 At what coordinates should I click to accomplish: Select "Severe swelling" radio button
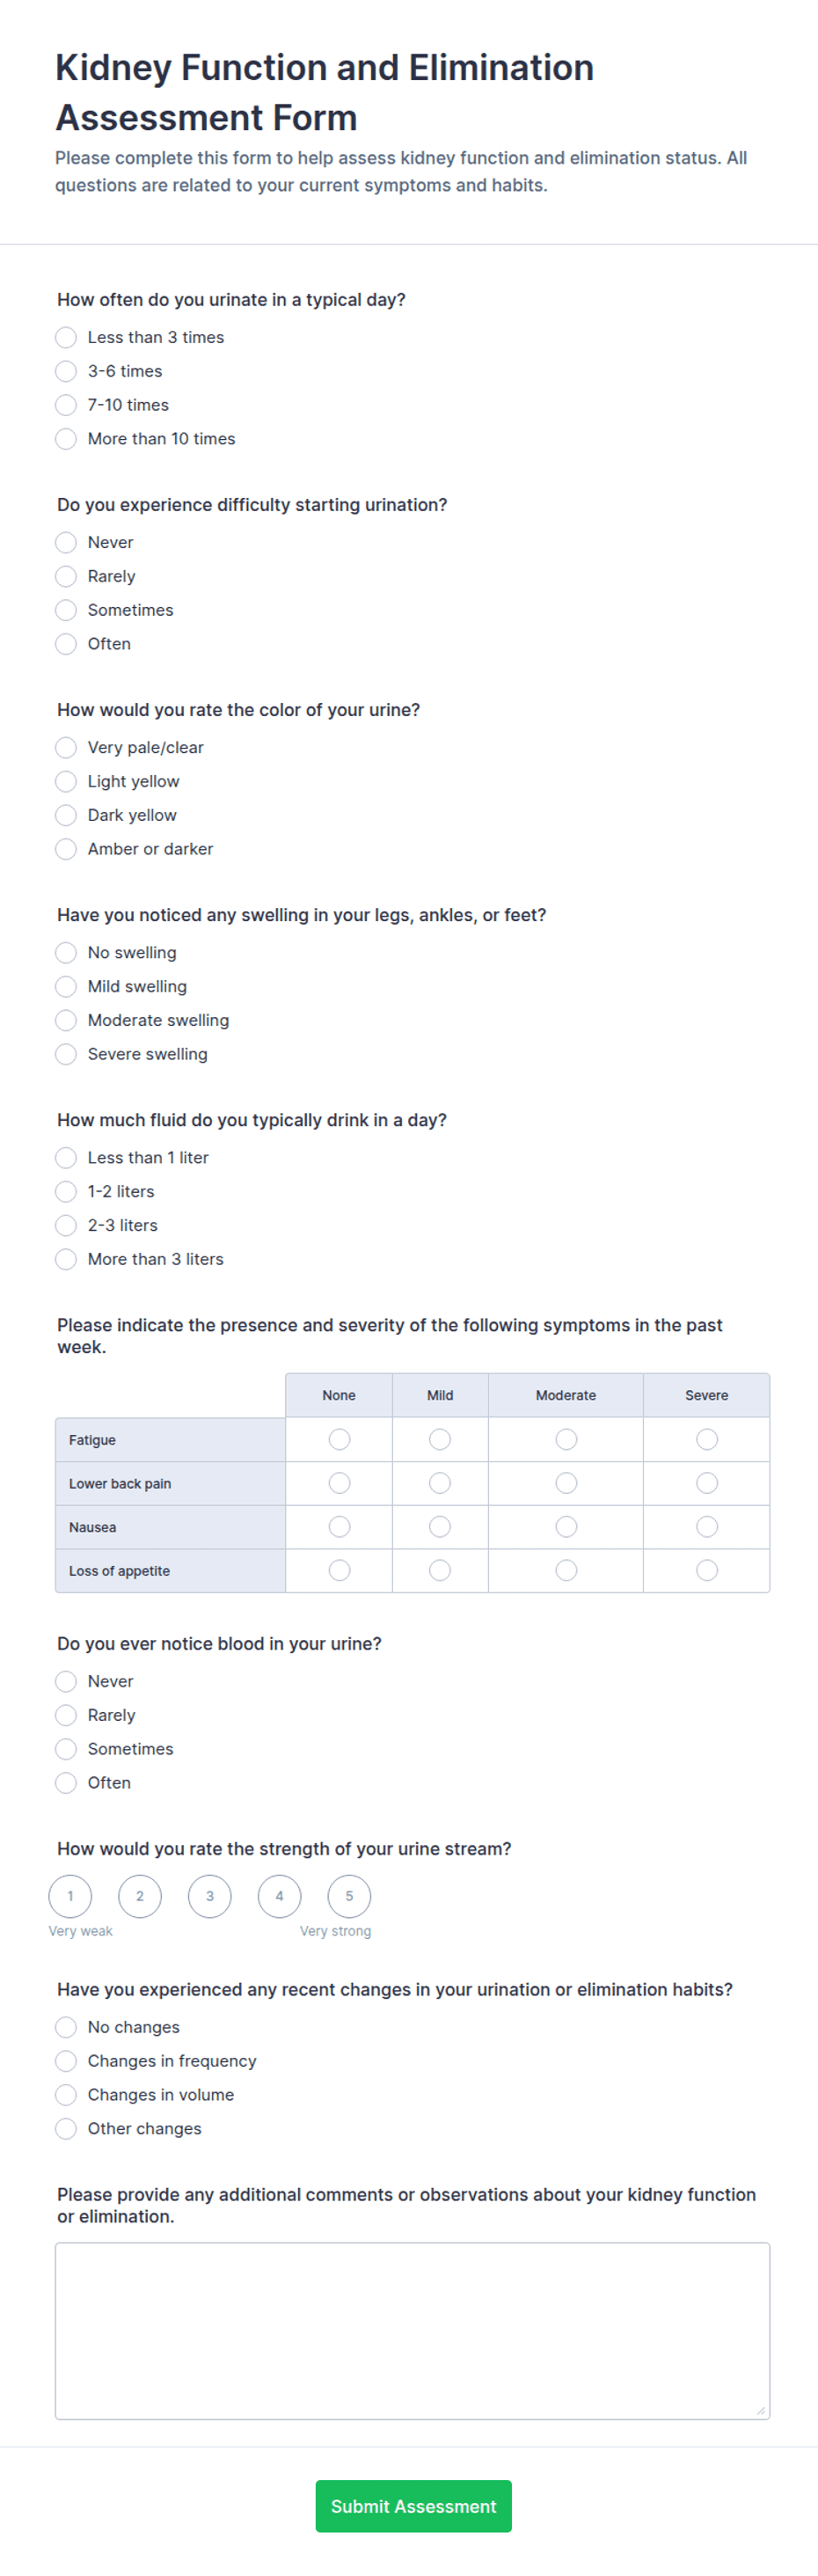tap(66, 1054)
